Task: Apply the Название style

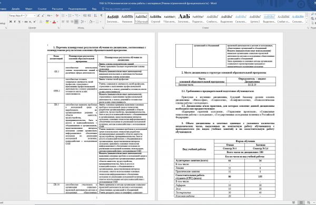Action: pyautogui.click(x=127, y=18)
